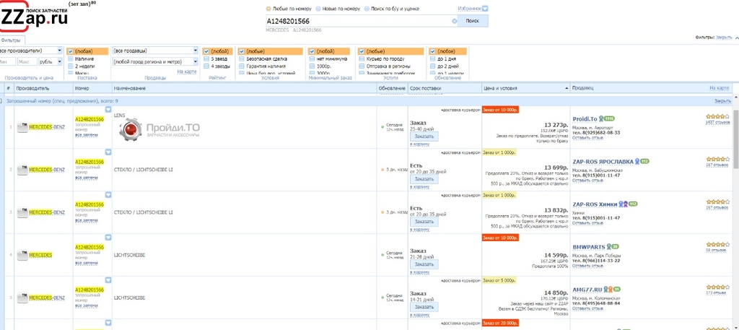Enable 'Гарантия наличия' checkbox

241,66
